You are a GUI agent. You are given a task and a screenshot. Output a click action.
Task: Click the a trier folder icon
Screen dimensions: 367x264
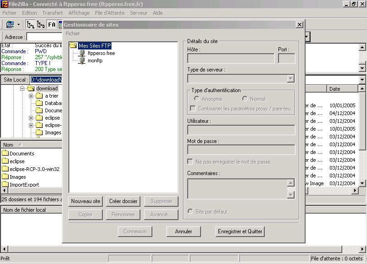pos(39,96)
